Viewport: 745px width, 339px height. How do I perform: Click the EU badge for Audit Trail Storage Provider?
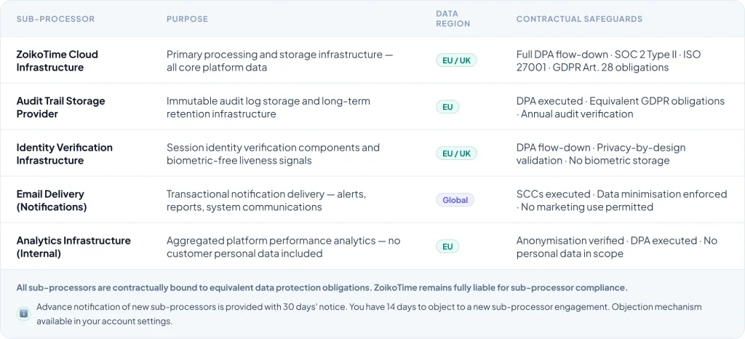[x=447, y=107]
